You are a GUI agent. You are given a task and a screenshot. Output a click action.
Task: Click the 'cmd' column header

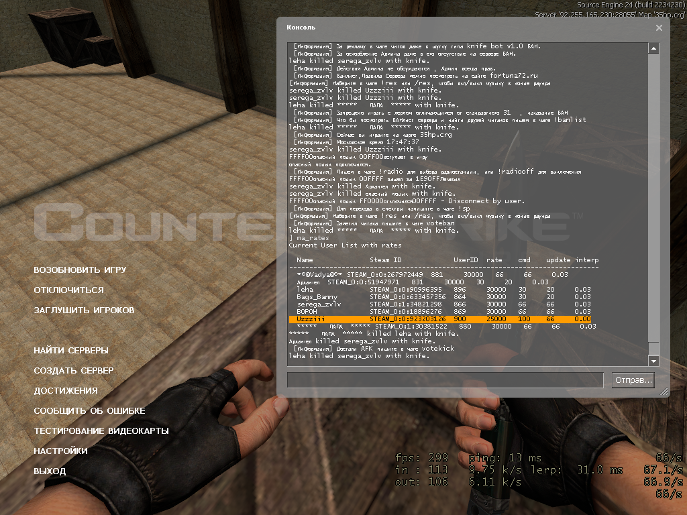525,260
